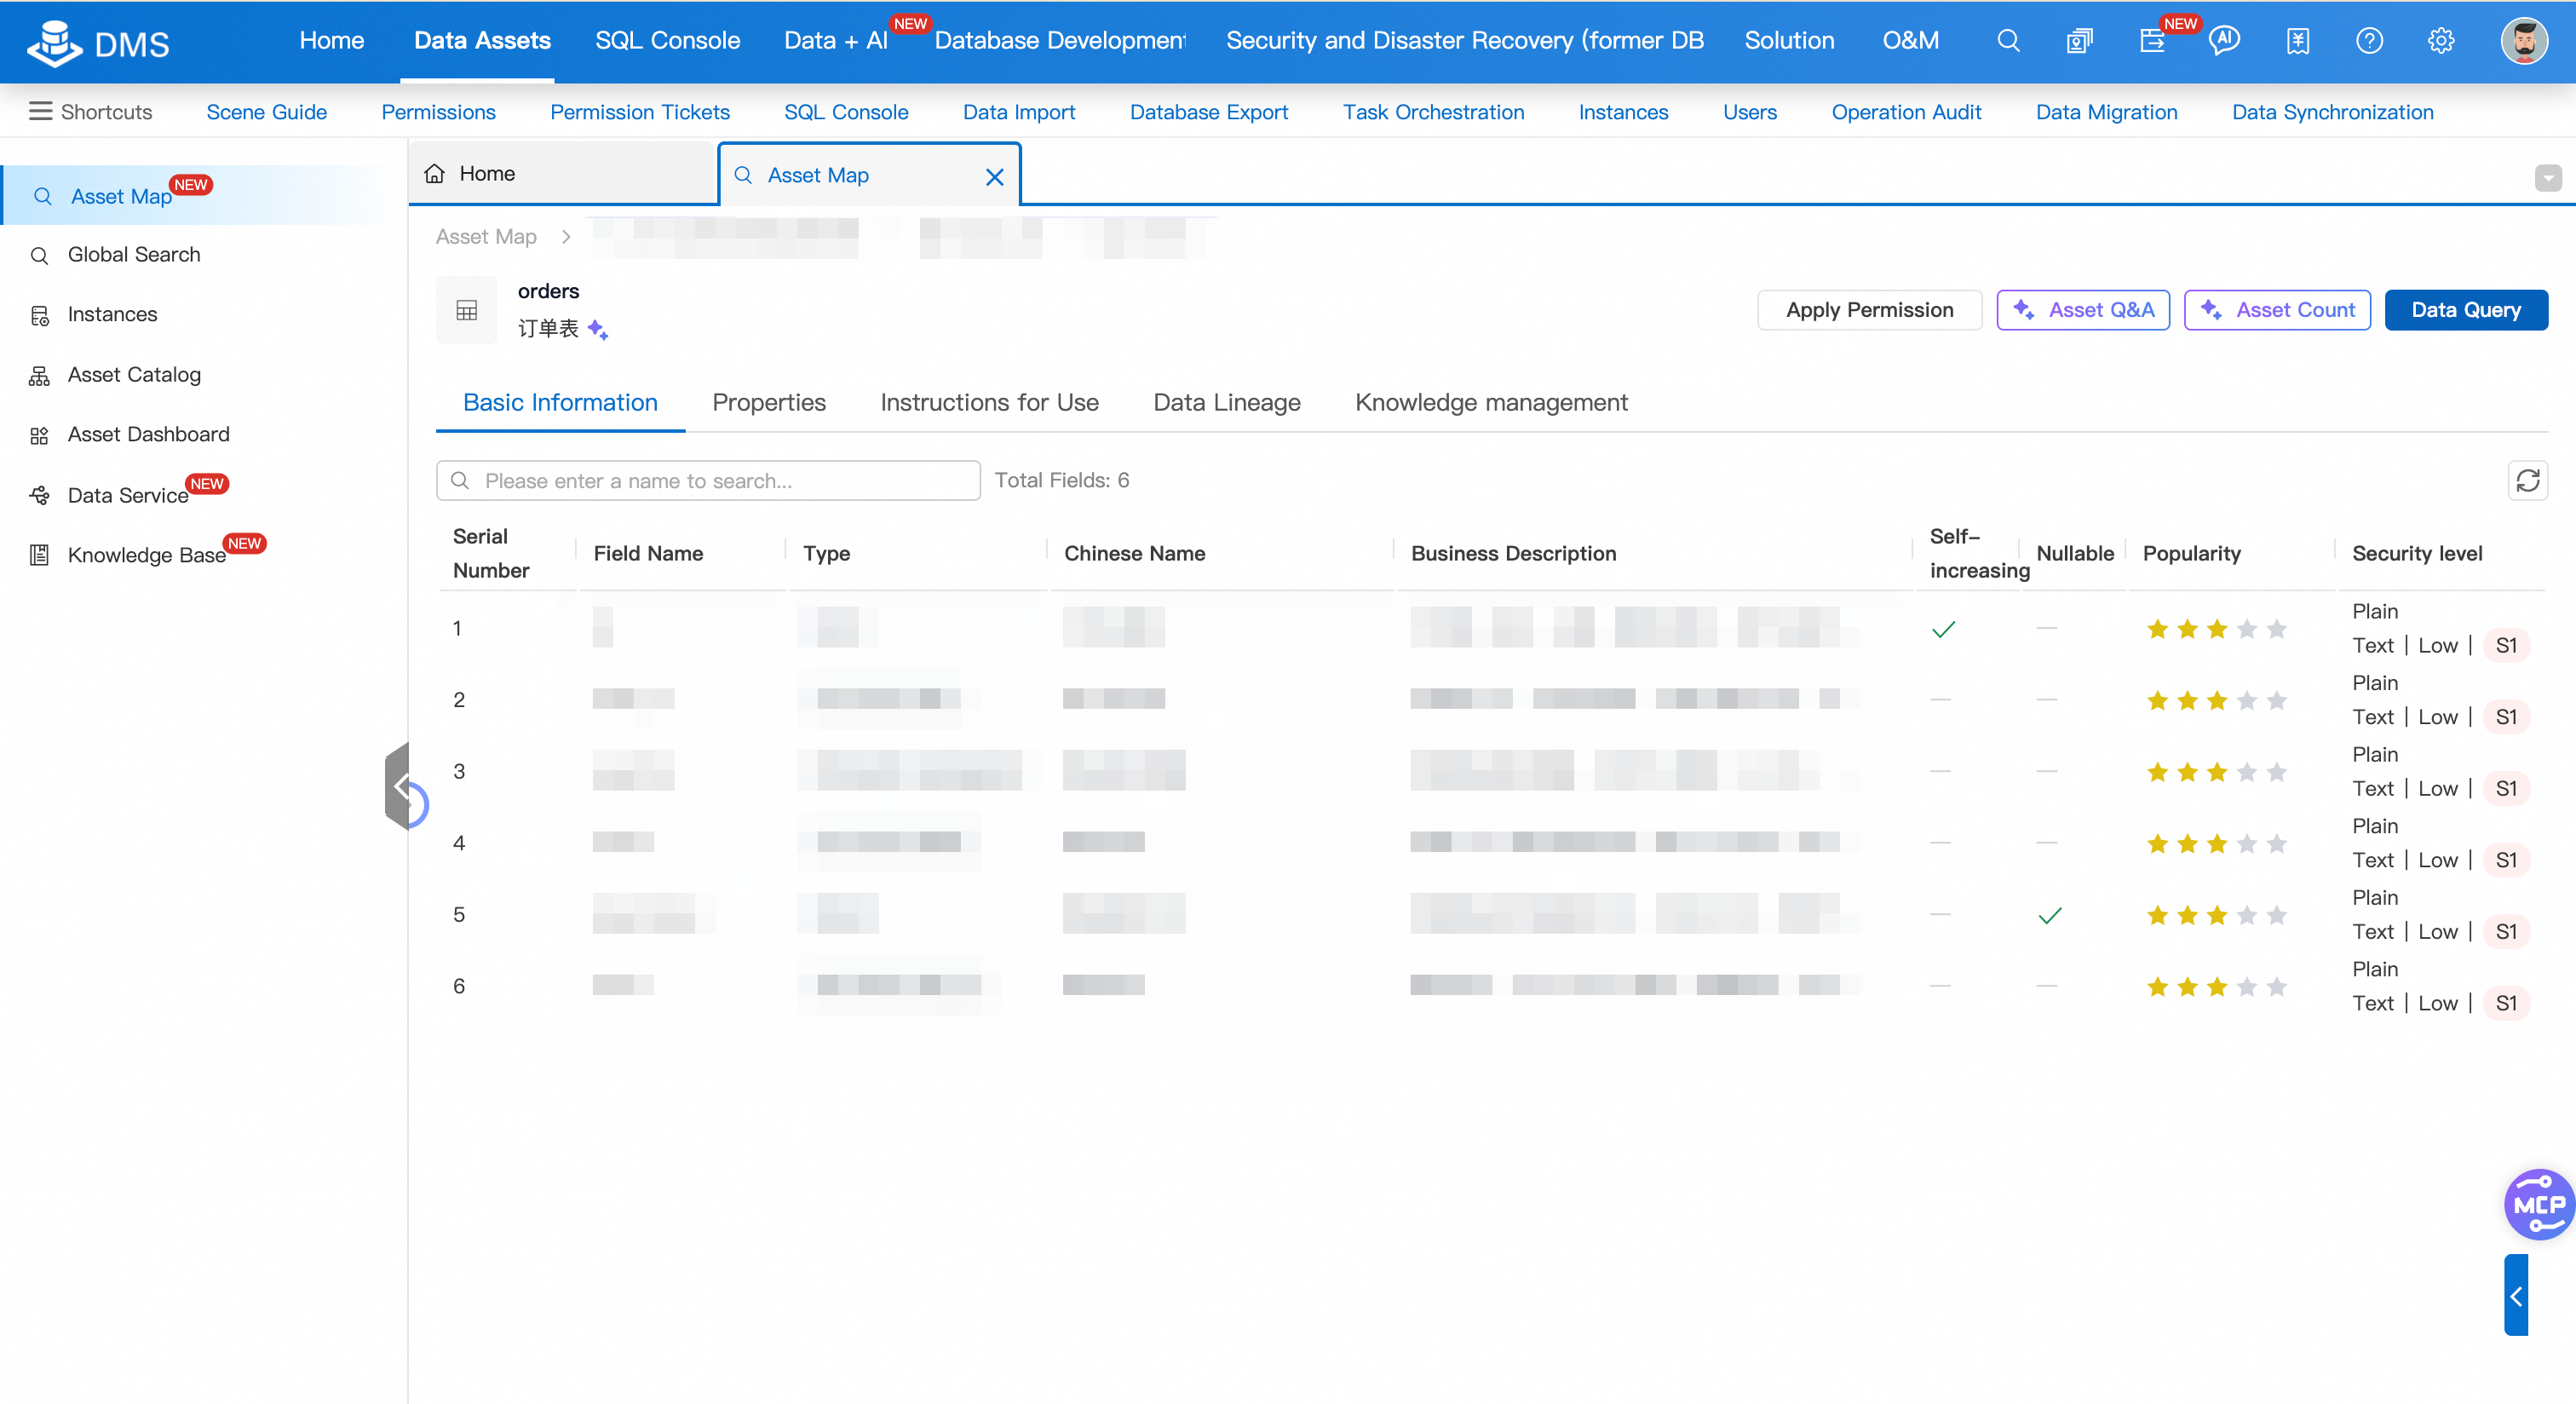The width and height of the screenshot is (2576, 1404).
Task: Toggle the Shortcuts hamburger menu
Action: 40,112
